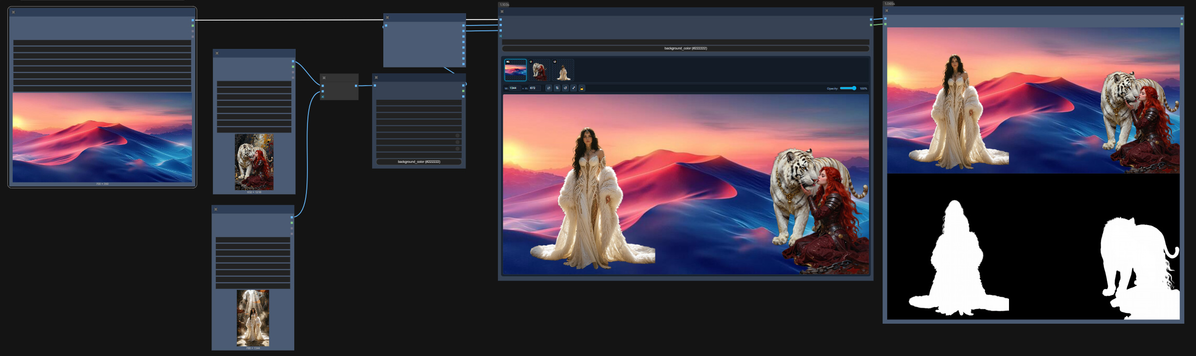
Task: Click the black-and-white mask preview image
Action: (x=1033, y=246)
